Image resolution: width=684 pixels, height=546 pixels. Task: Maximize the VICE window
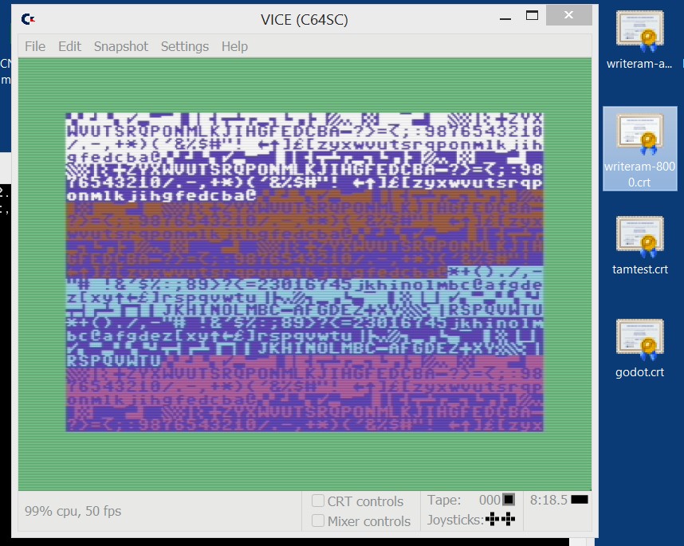(532, 16)
